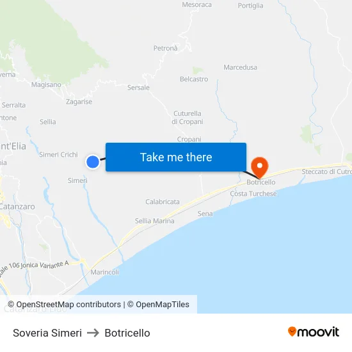Click the Catanzaro city label
The height and width of the screenshot is (352, 352).
click(17, 207)
